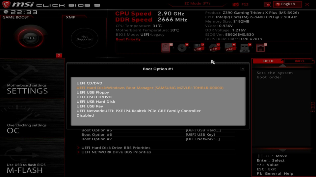Image resolution: width=316 pixels, height=177 pixels.
Task: Click the clock icon beside the time
Action: (6, 12)
